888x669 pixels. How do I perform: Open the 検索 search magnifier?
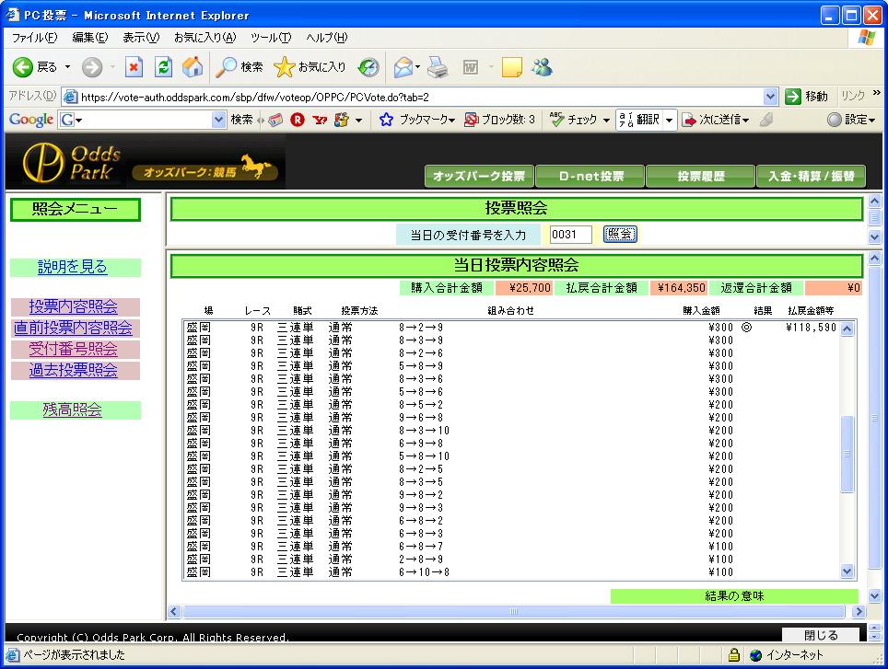pos(227,67)
